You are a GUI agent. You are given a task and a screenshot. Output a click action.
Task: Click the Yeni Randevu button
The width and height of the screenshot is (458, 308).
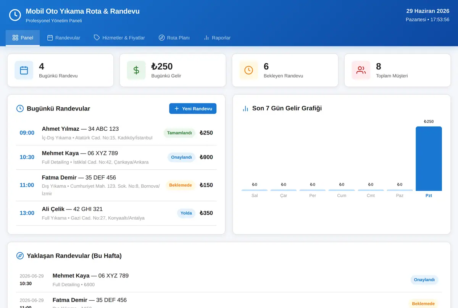[x=193, y=109]
